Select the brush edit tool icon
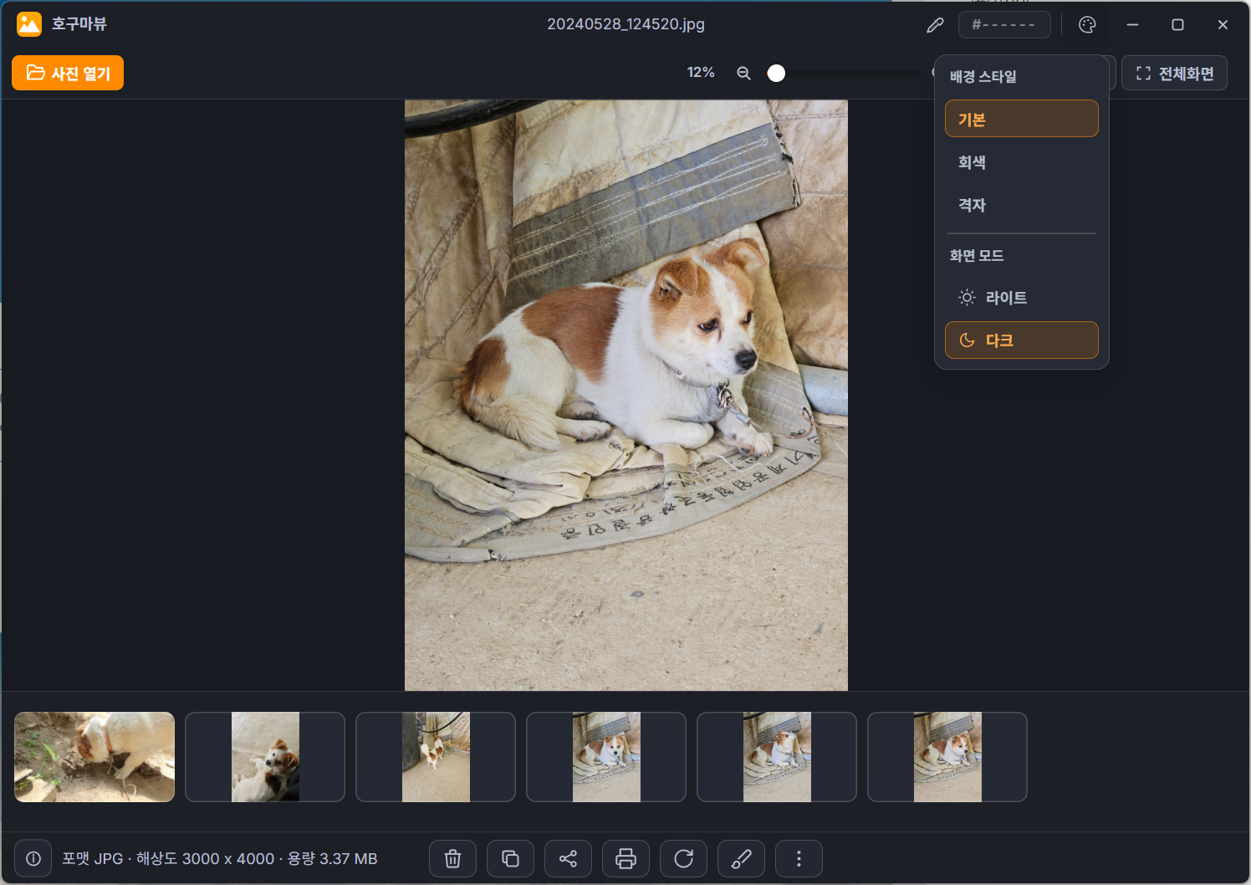This screenshot has width=1251, height=885. click(x=741, y=858)
